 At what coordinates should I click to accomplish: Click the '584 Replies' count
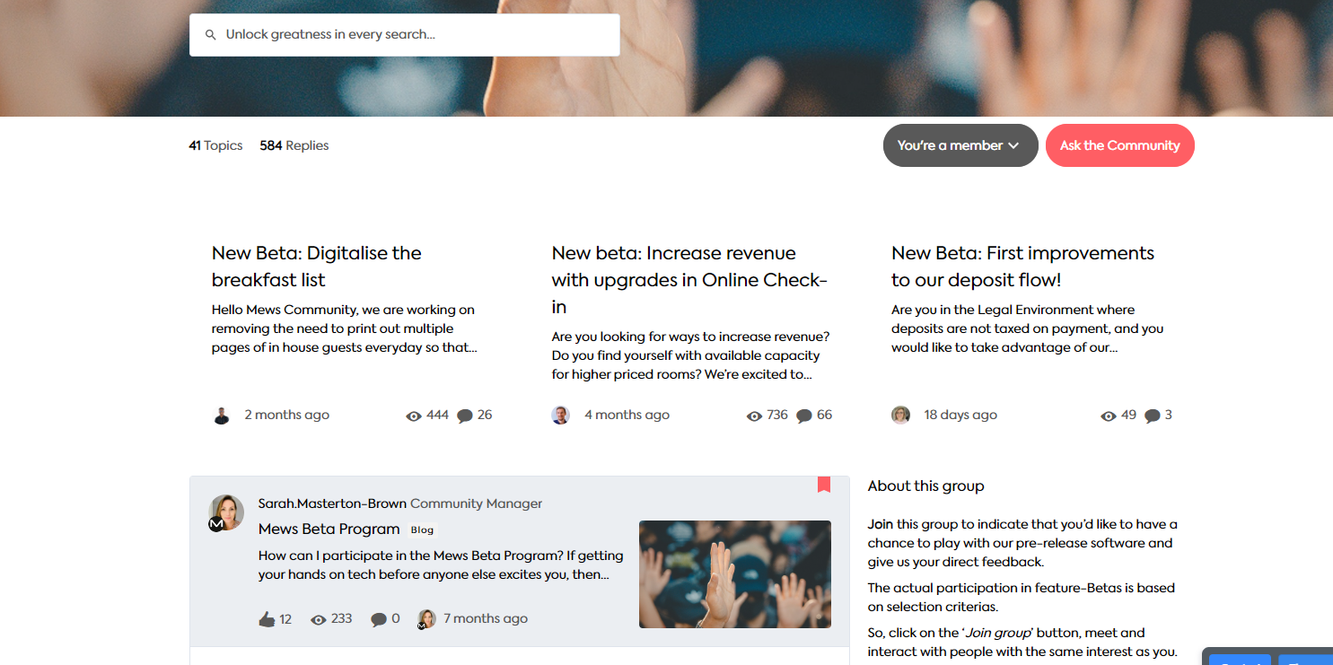point(294,145)
